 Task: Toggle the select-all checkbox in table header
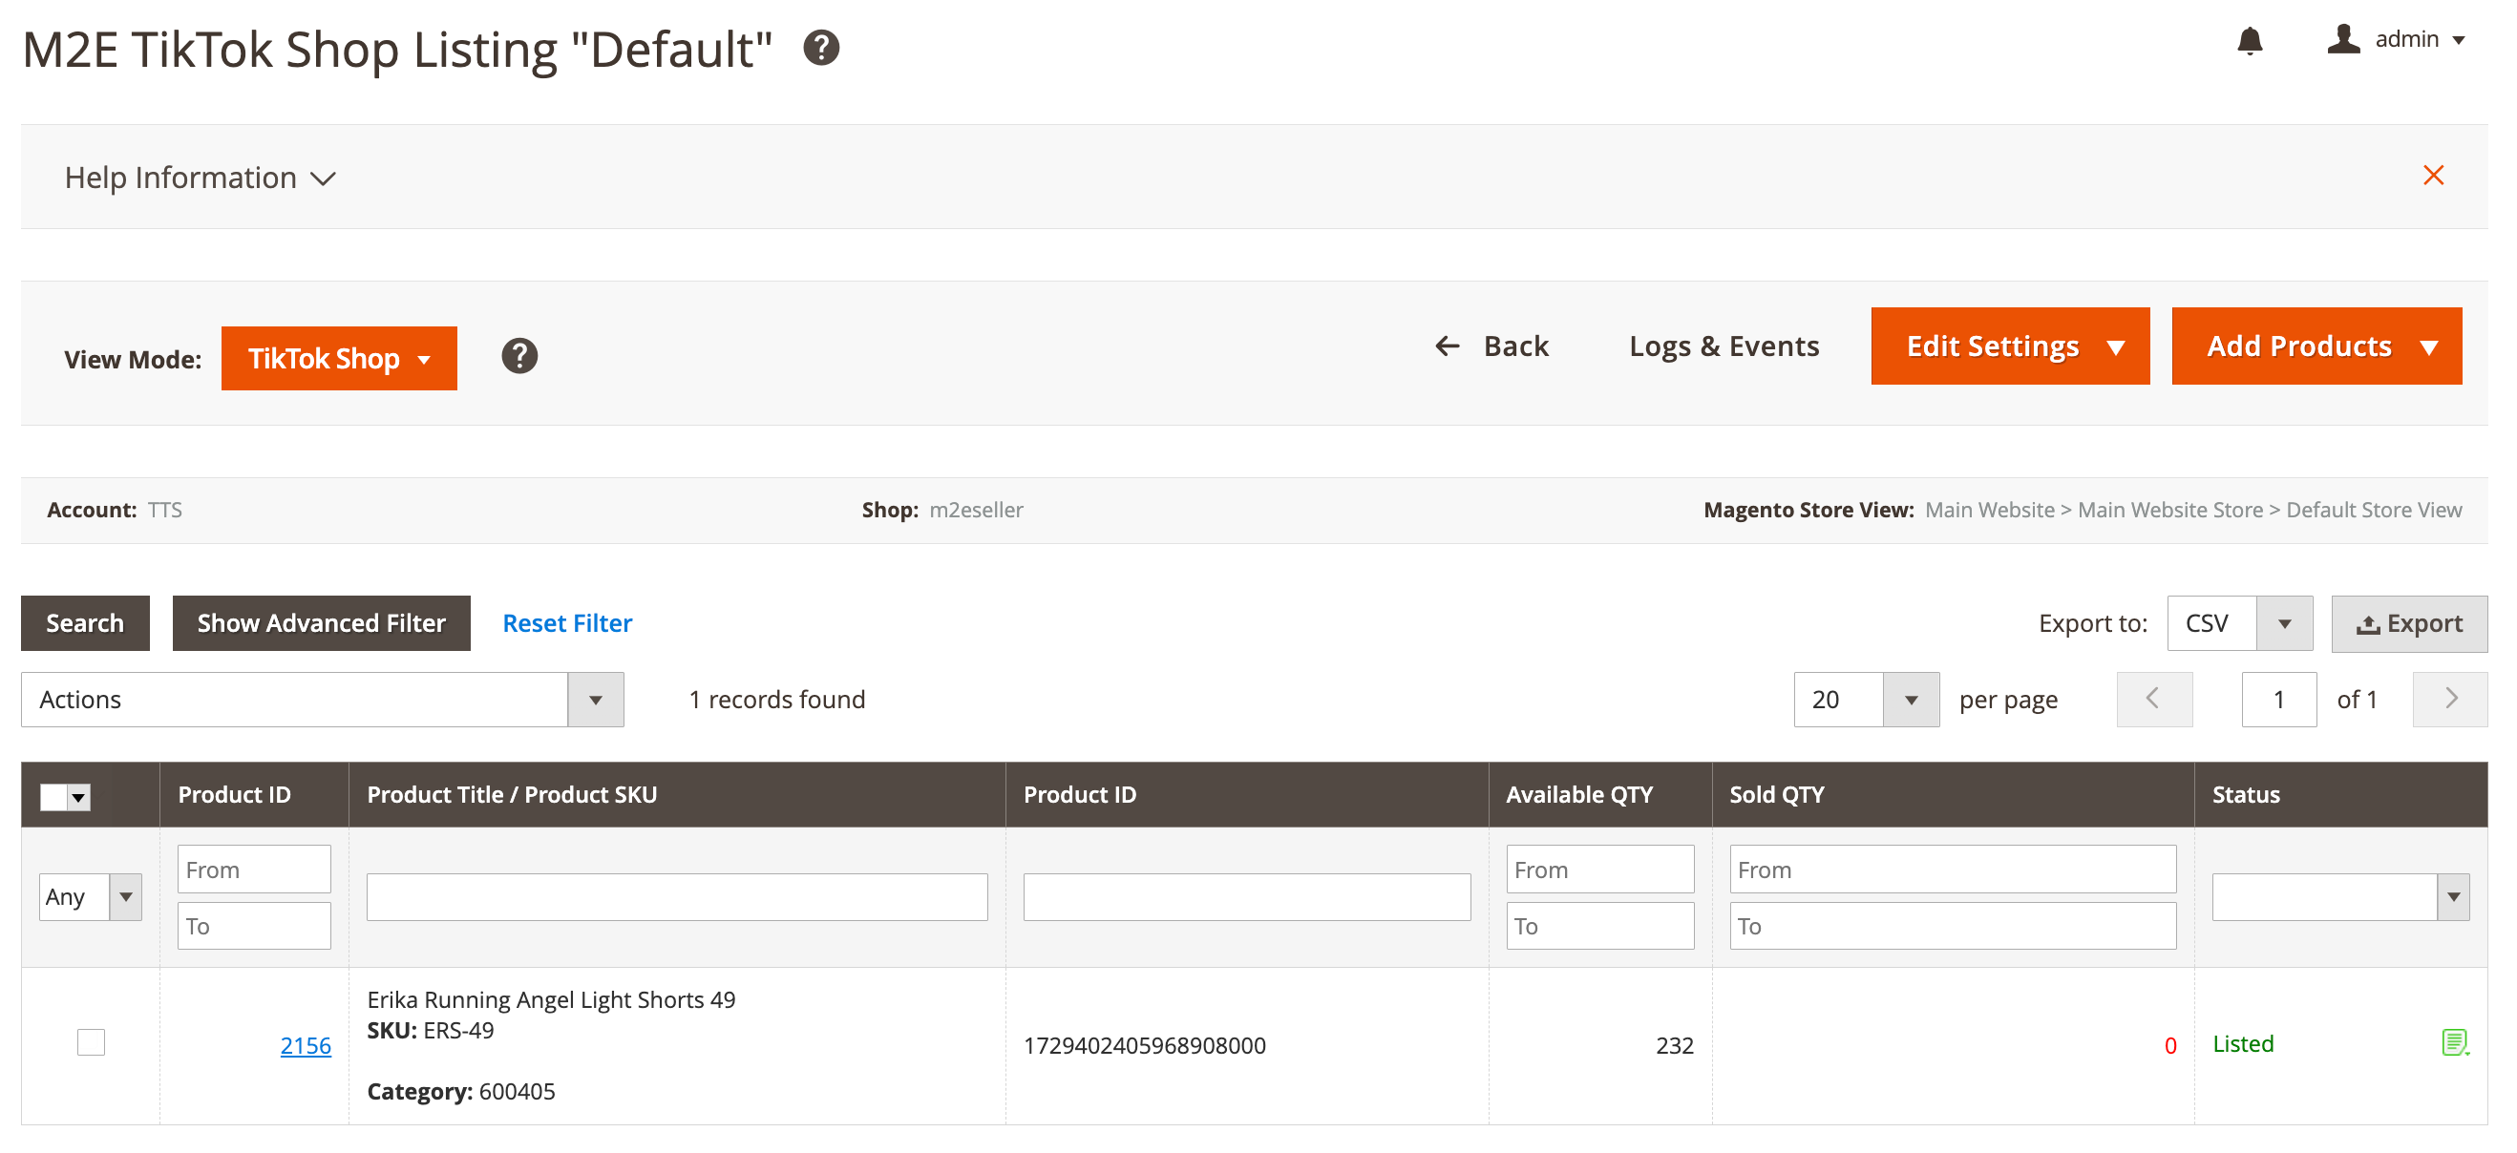54,797
